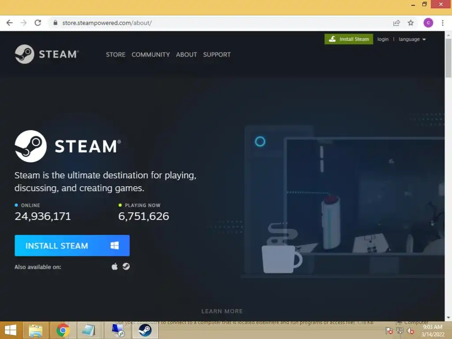
Task: Open the Steam taskbar icon
Action: pyautogui.click(x=145, y=330)
